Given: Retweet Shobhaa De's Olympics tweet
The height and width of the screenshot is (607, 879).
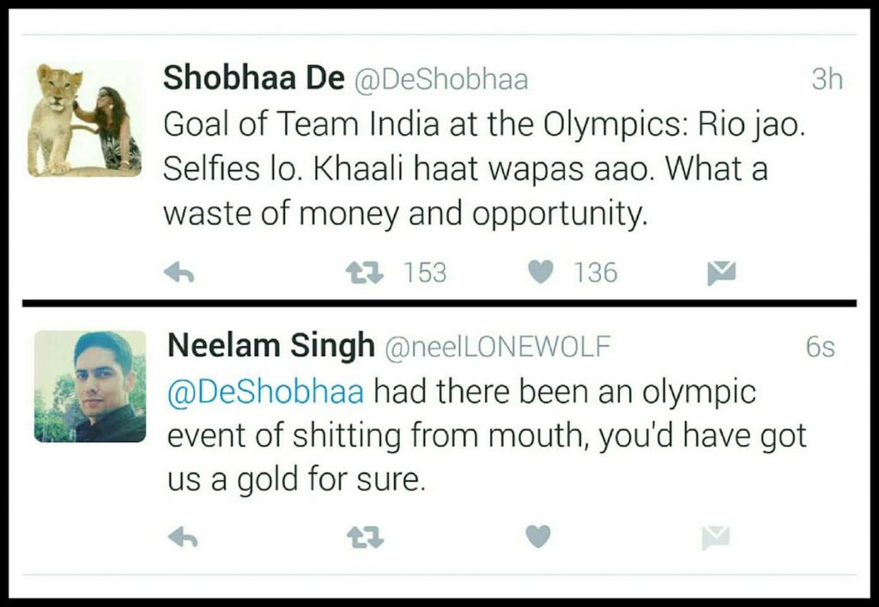Looking at the screenshot, I should (365, 273).
